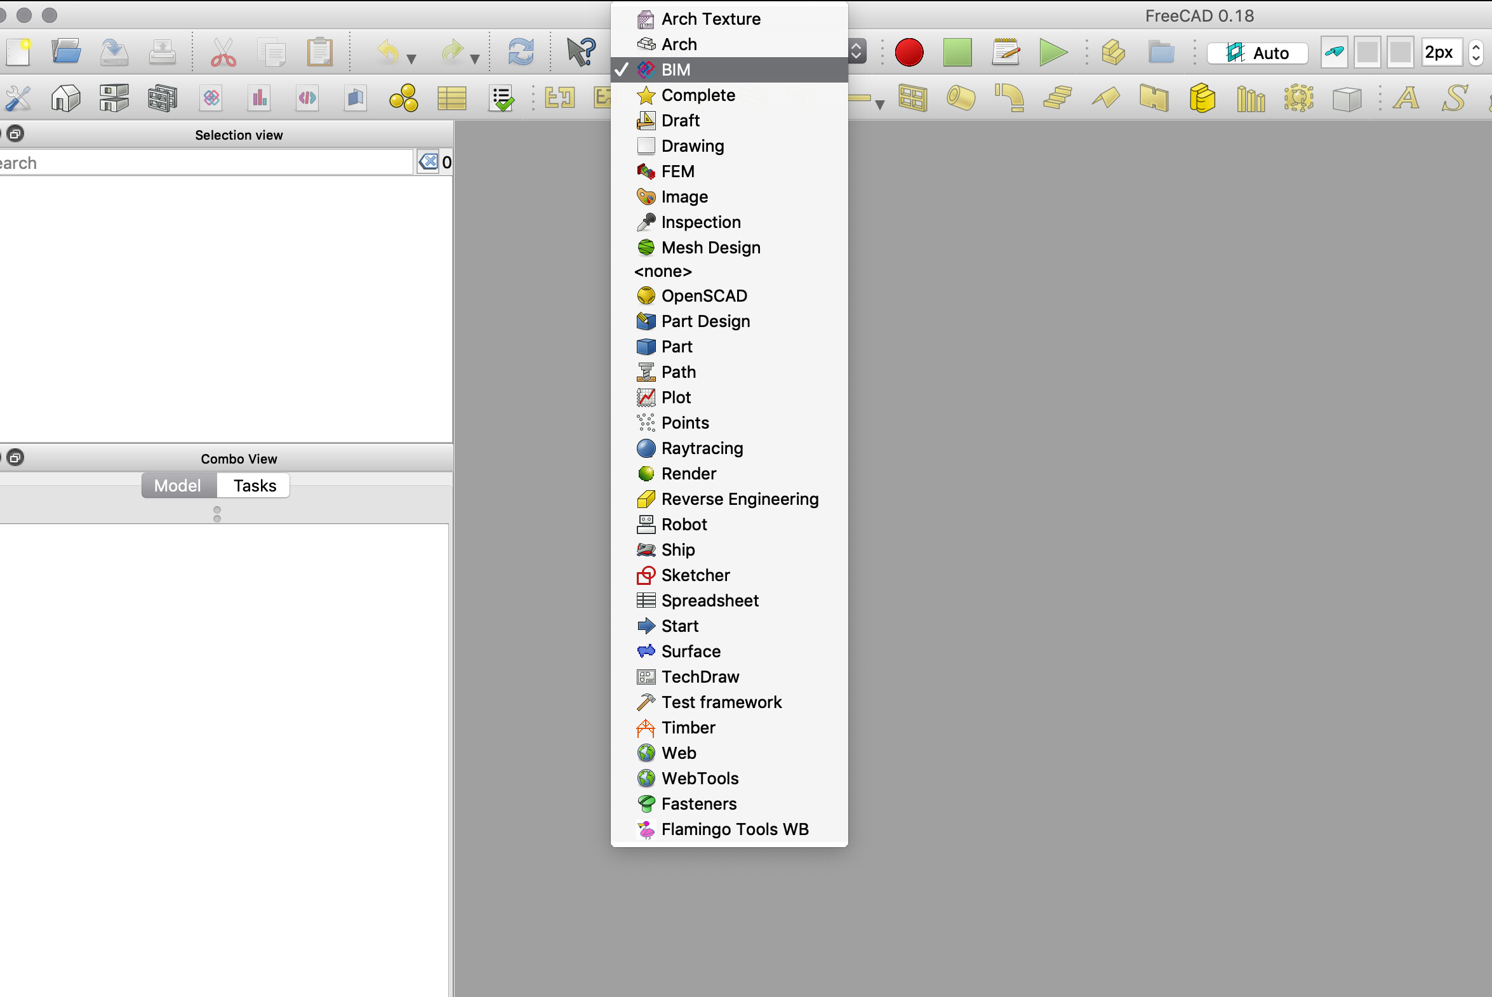The height and width of the screenshot is (997, 1492).
Task: Select the Roof tool
Action: (1105, 98)
